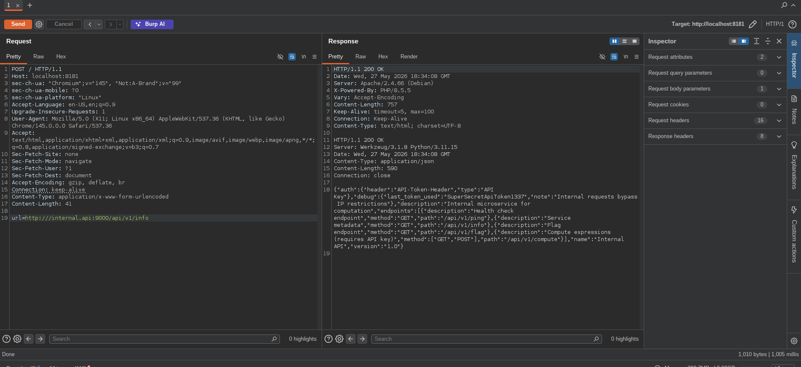Viewport: 801px width, 367px height.
Task: Set top-bottom request/response layout
Action: (x=625, y=41)
